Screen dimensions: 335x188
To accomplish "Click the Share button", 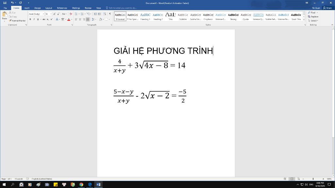I will (327, 8).
